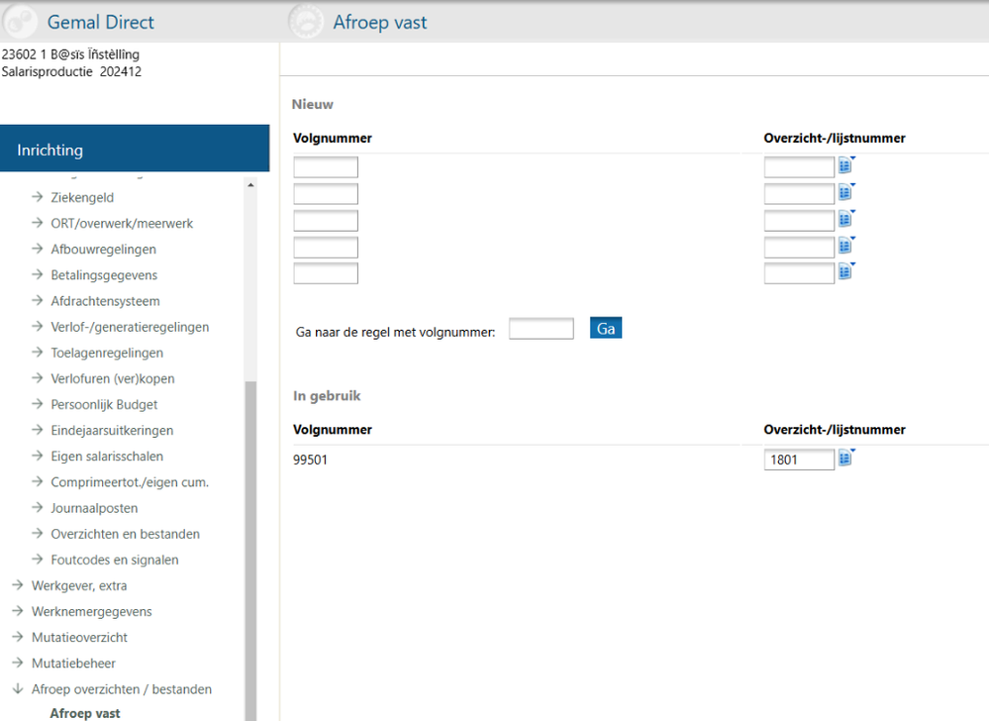Click the Salarisproductie 202412 text
Image resolution: width=989 pixels, height=721 pixels.
point(71,71)
